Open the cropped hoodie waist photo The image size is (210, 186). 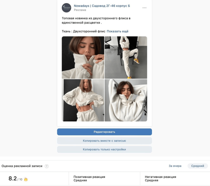pos(83,100)
